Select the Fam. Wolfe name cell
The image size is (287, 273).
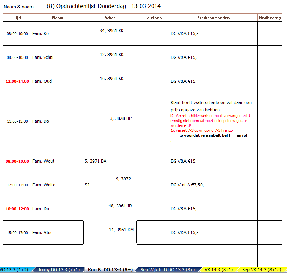57,185
